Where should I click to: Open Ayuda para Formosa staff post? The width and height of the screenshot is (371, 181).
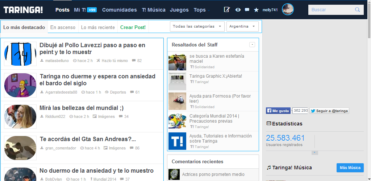coord(220,99)
